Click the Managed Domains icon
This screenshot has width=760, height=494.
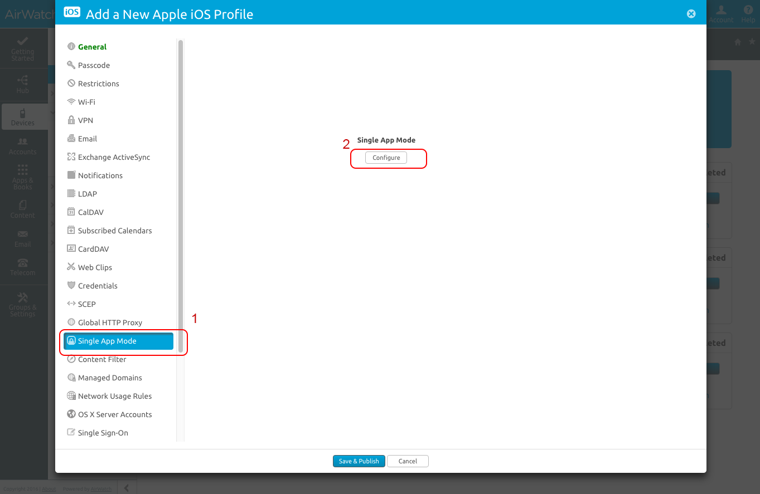pyautogui.click(x=71, y=378)
